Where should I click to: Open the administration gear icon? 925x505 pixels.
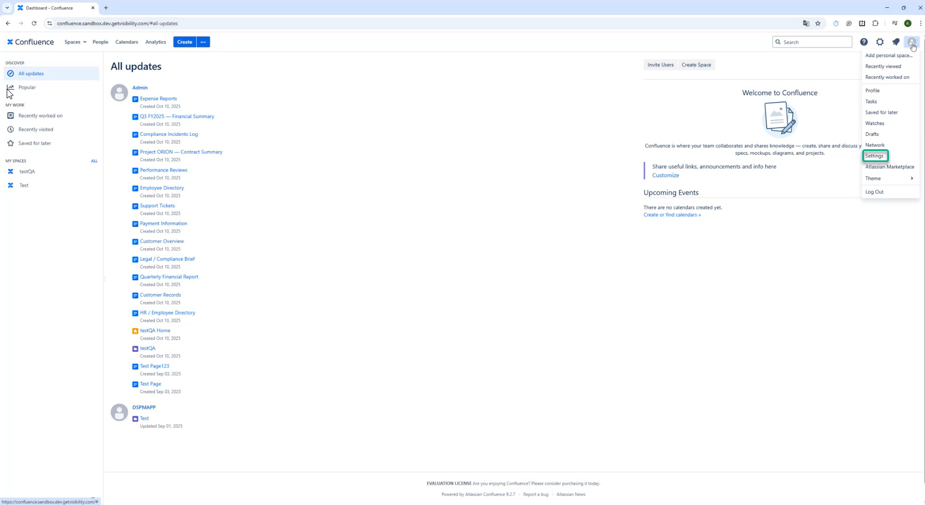click(x=880, y=42)
